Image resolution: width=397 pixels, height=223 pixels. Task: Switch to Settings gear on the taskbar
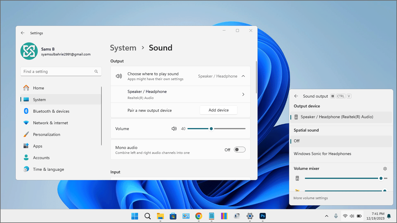click(250, 216)
